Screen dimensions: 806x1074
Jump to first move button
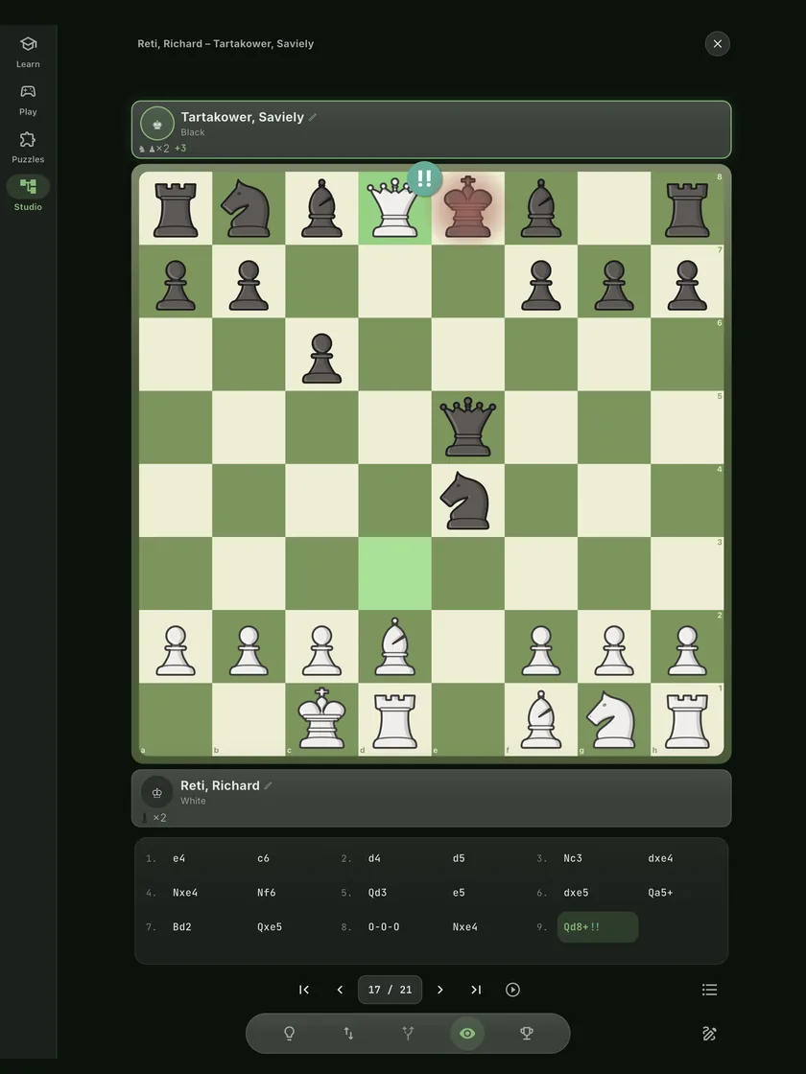[x=304, y=990]
